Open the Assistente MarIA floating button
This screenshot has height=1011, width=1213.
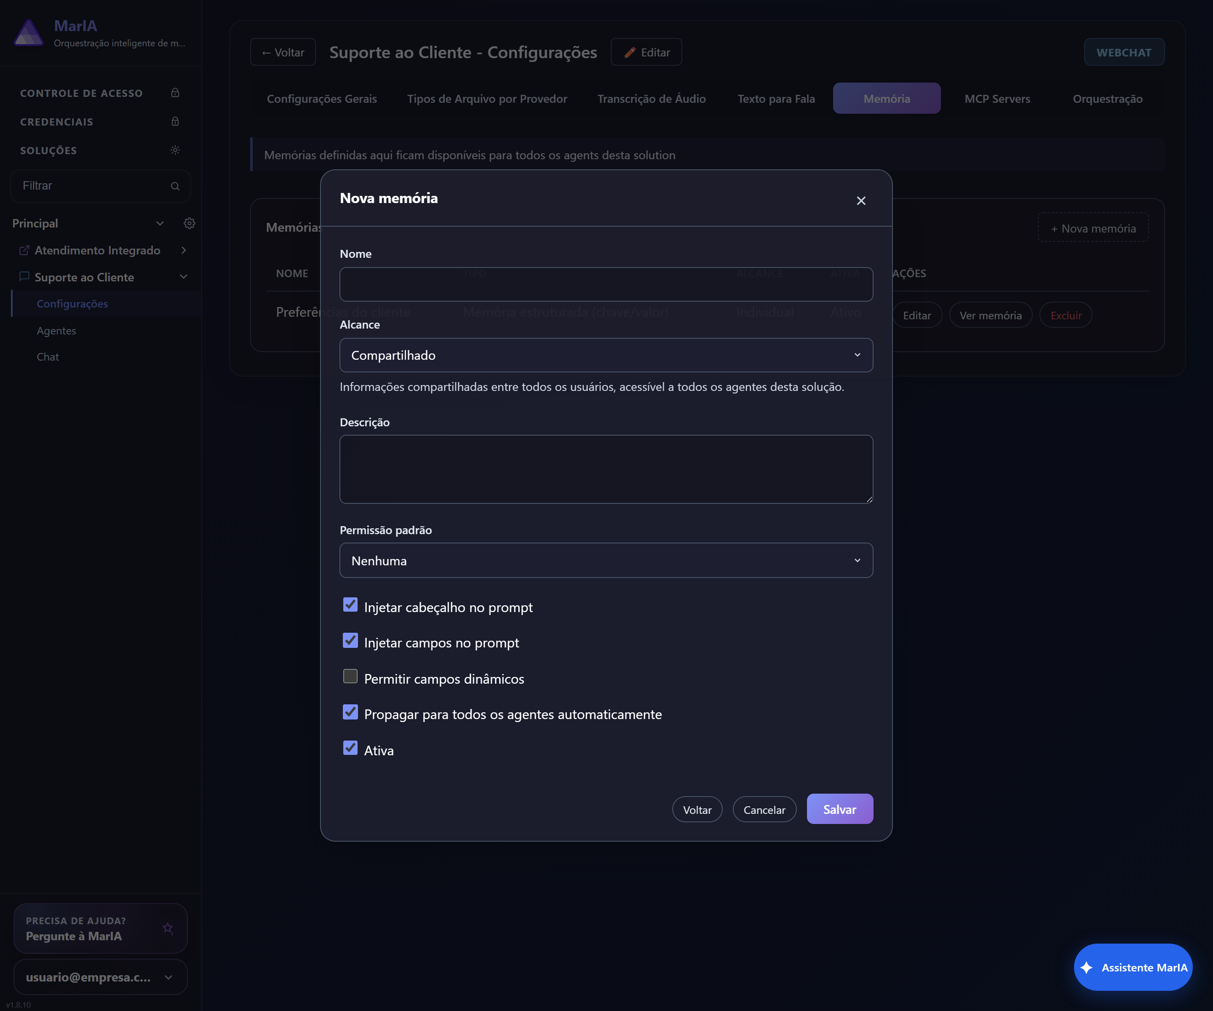(1133, 967)
